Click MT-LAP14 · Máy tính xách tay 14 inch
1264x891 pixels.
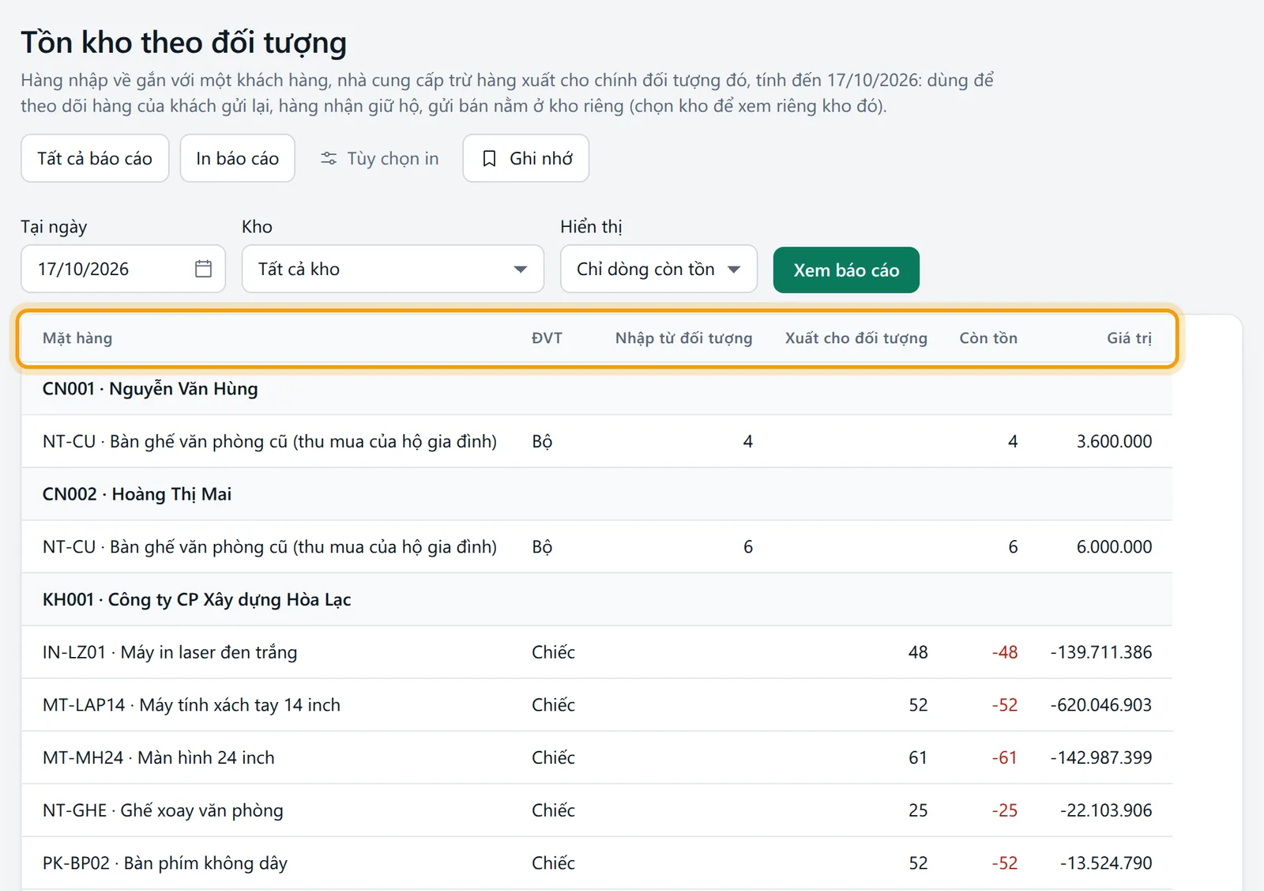pos(191,705)
